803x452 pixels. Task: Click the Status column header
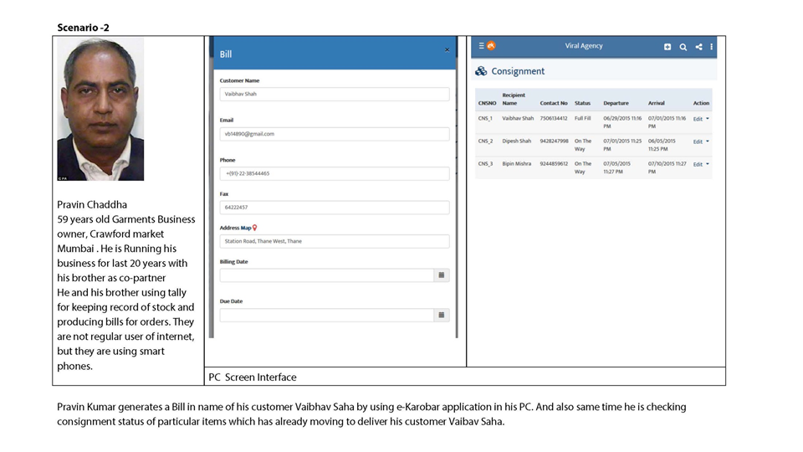582,103
